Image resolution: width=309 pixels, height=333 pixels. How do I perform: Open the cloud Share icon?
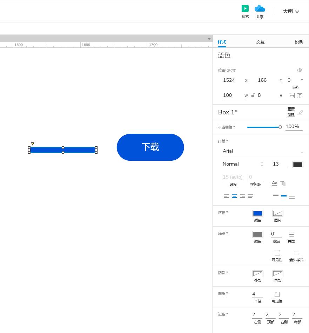tap(260, 8)
